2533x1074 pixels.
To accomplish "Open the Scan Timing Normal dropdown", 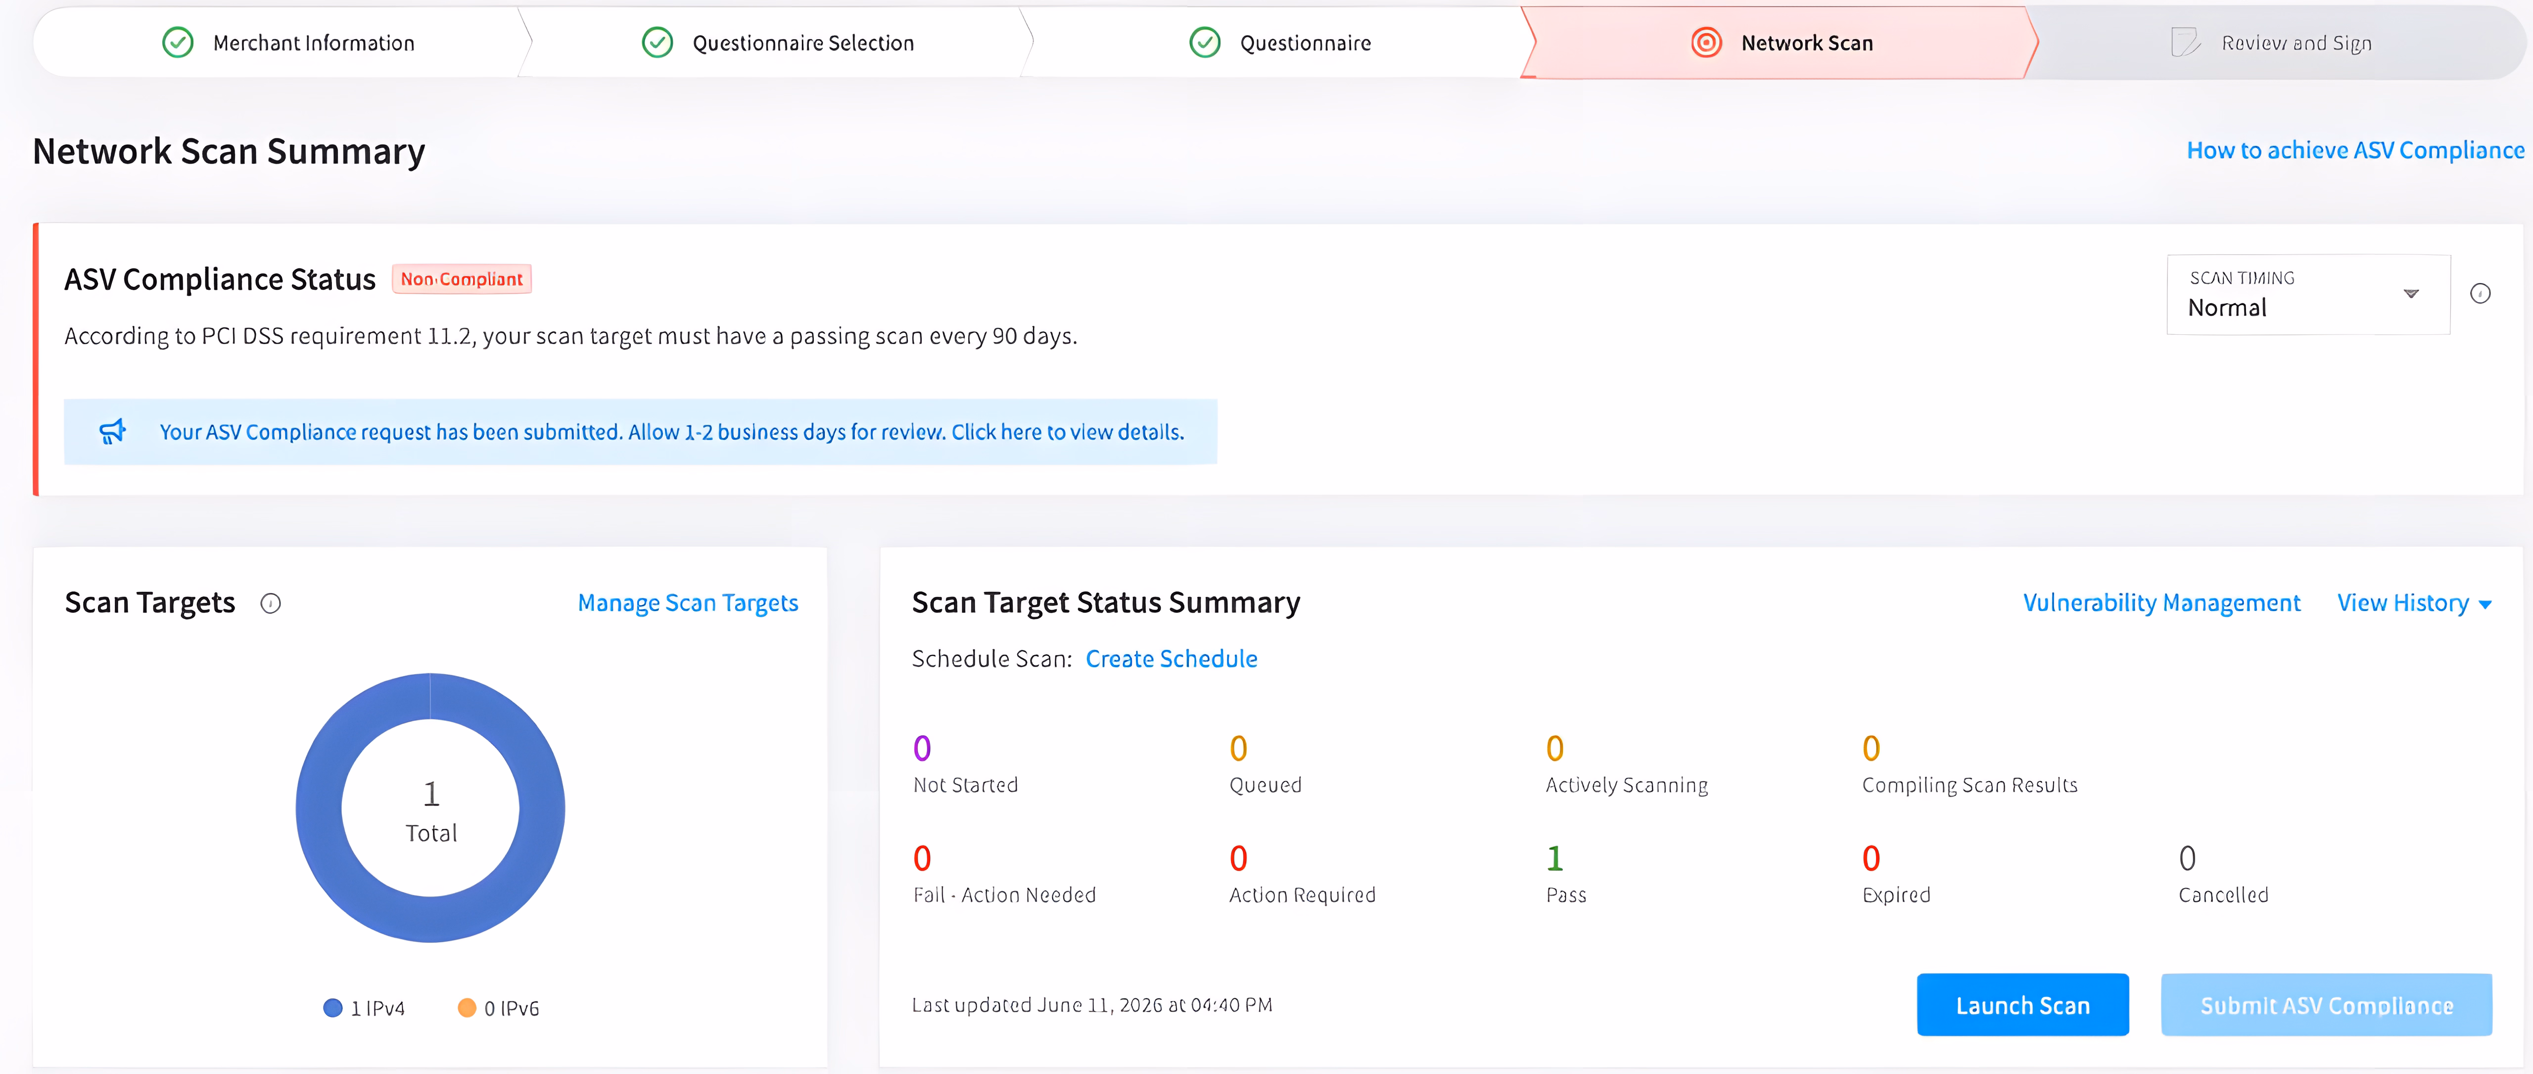I will click(2308, 295).
